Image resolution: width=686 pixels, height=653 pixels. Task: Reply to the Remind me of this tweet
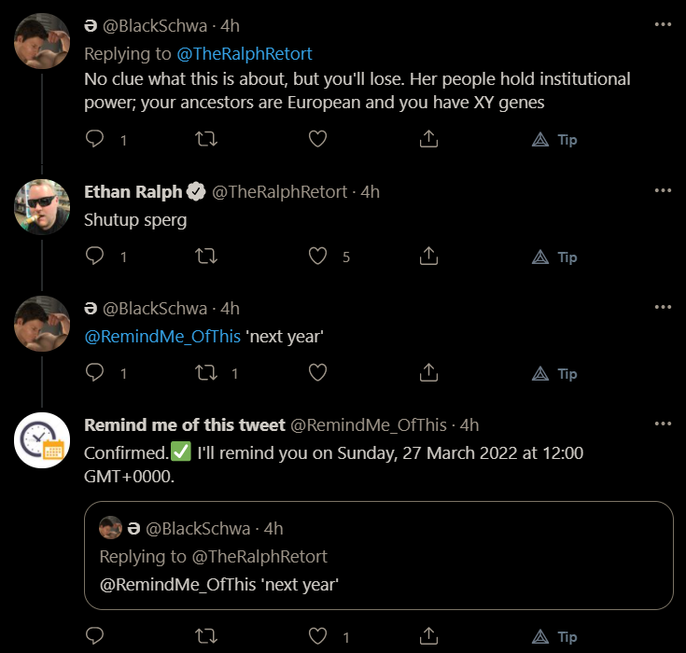point(94,636)
